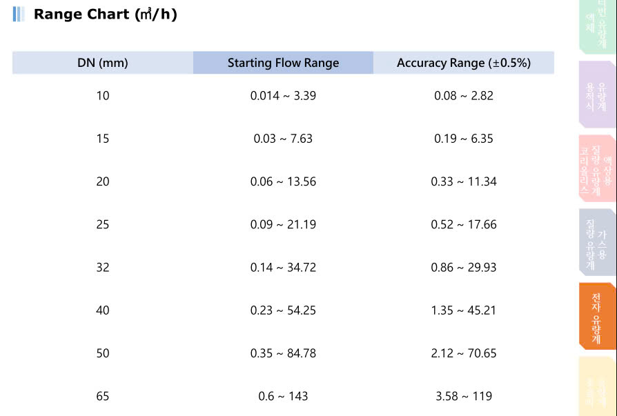The height and width of the screenshot is (416, 617).
Task: Click the 0.6 ~ 143 starting flow cell
Action: coord(284,396)
